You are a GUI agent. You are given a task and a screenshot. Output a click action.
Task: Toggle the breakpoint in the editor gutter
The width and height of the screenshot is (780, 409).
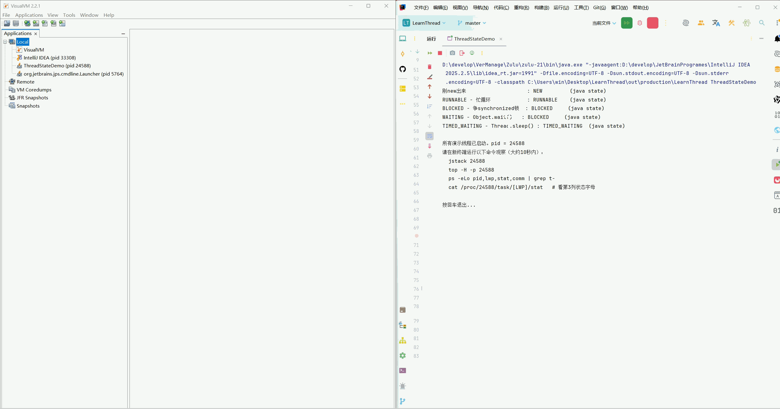(x=417, y=236)
